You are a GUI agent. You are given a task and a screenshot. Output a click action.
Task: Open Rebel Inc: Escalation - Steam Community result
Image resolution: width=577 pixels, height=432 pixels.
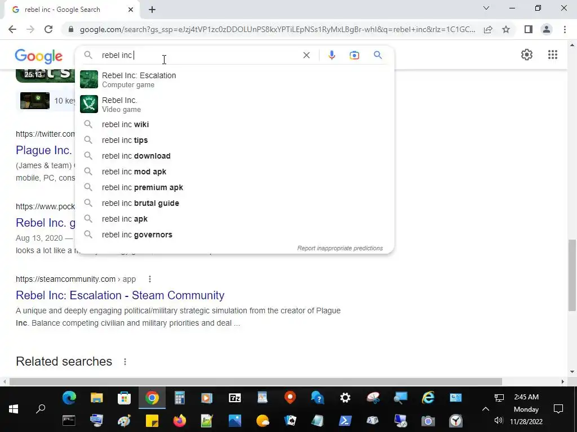pos(120,295)
